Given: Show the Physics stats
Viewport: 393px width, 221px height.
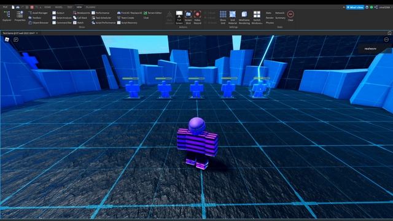Looking at the screenshot, I should click(270, 23).
